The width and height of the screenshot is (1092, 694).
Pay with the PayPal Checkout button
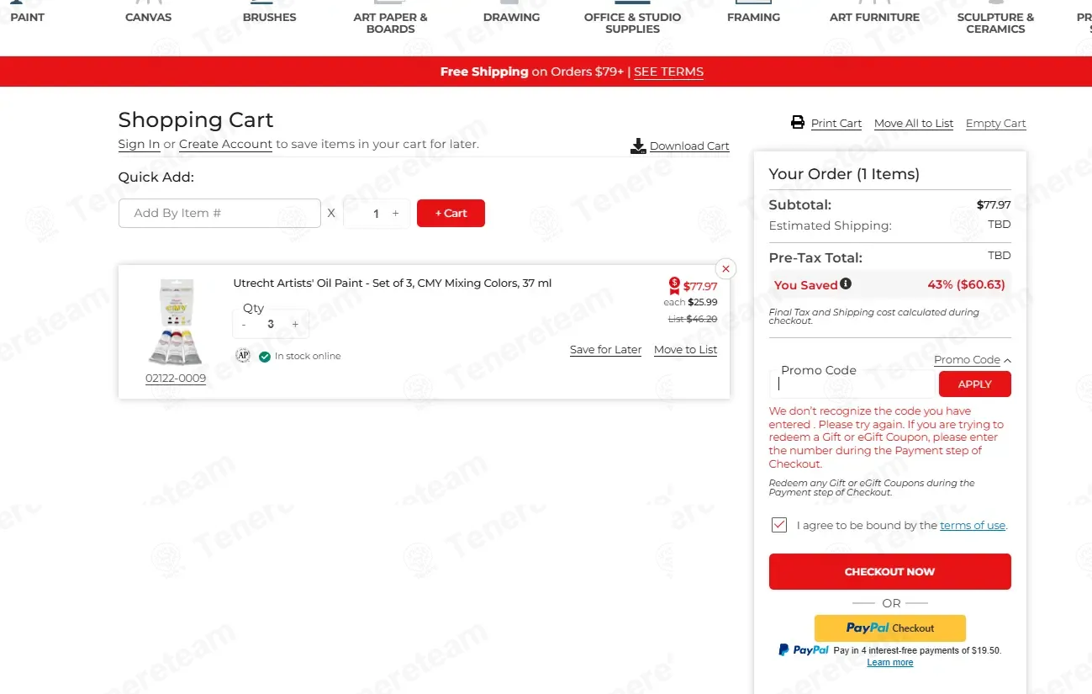[x=890, y=628]
